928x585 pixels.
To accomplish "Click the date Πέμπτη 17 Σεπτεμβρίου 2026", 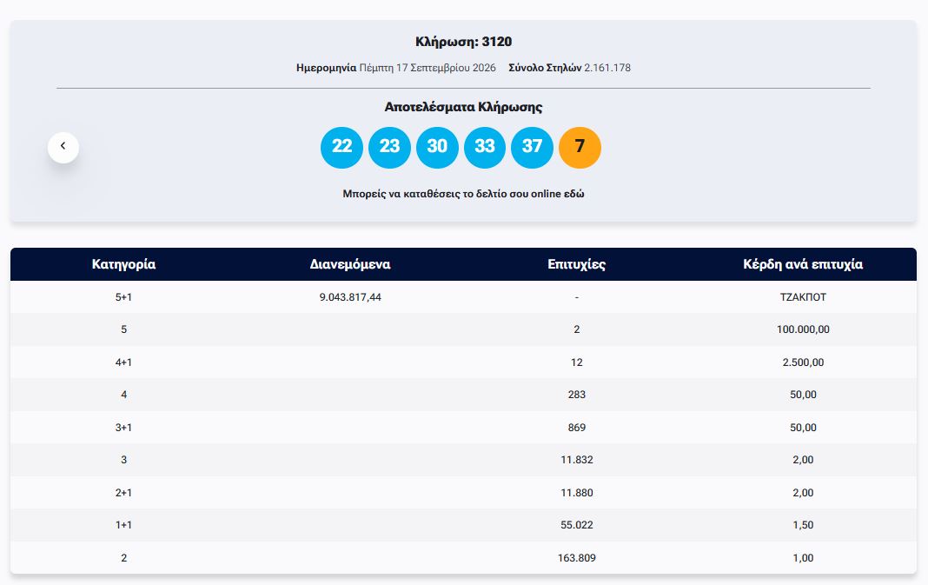I will (428, 68).
